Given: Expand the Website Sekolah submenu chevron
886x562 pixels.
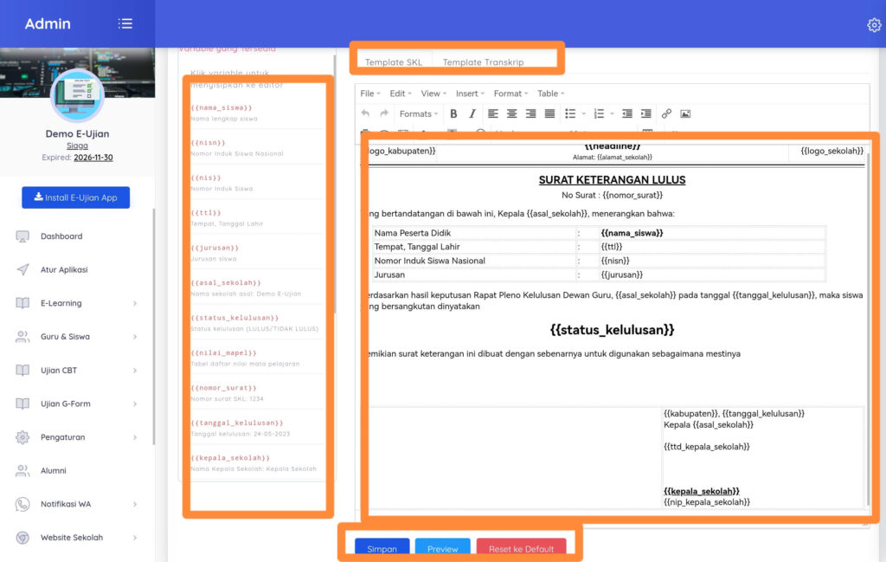Looking at the screenshot, I should coord(135,538).
